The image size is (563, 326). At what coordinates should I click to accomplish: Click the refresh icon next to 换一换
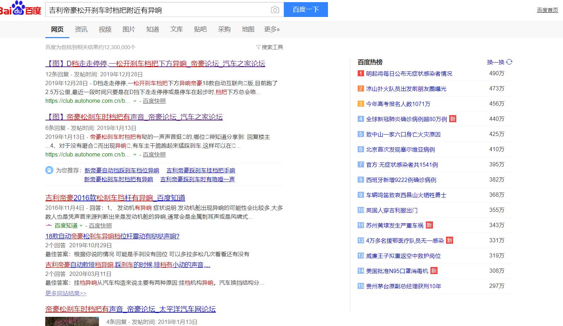click(x=509, y=62)
